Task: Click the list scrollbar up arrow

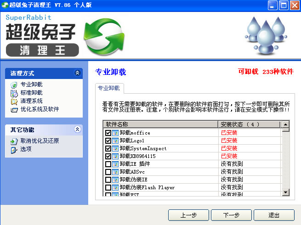Action: tap(286, 125)
